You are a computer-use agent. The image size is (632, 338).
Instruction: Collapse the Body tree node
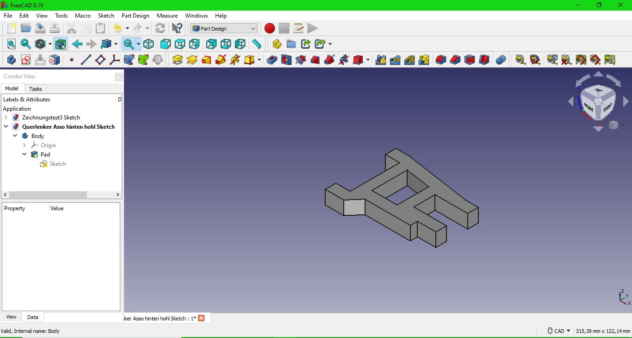click(15, 136)
